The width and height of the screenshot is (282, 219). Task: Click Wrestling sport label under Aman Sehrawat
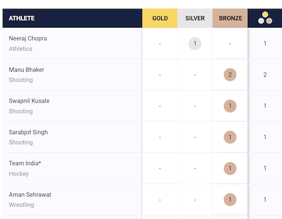tap(21, 205)
